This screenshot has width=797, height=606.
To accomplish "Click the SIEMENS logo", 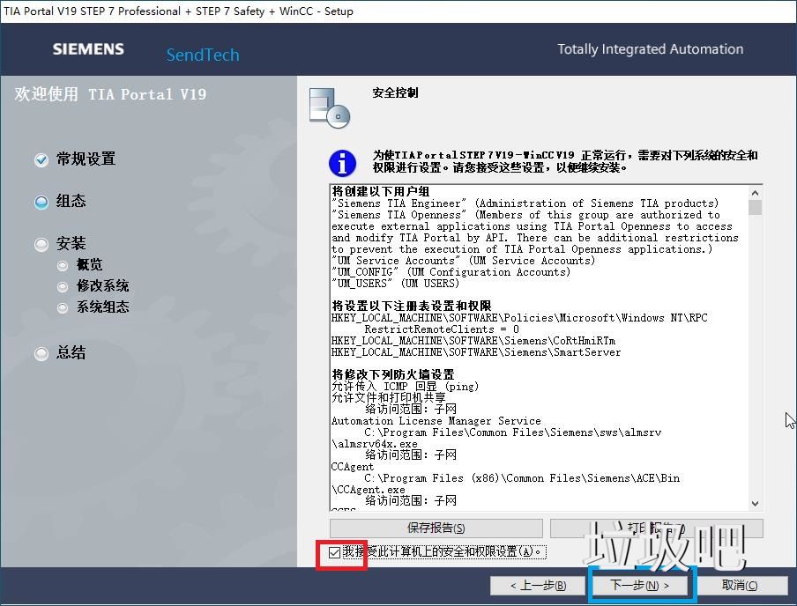I will (88, 49).
